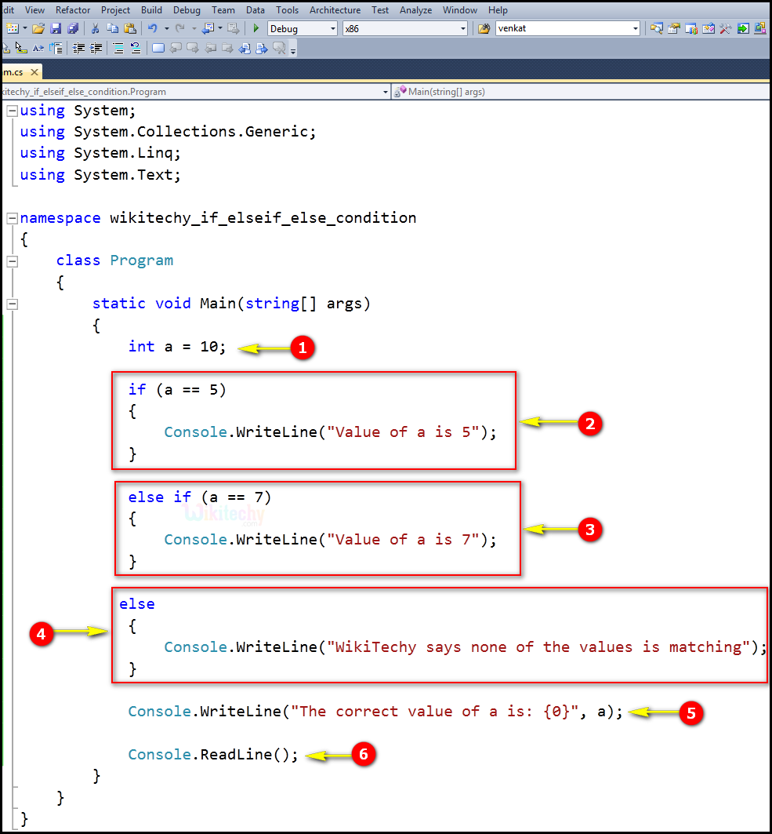Click the Increase Indent icon

[96, 48]
